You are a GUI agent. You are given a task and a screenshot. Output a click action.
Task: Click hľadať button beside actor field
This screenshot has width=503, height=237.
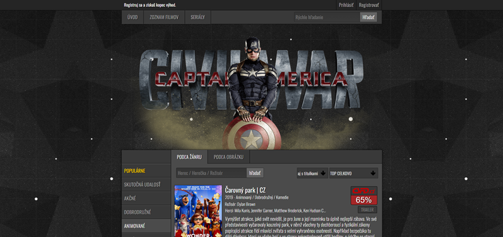pyautogui.click(x=255, y=173)
